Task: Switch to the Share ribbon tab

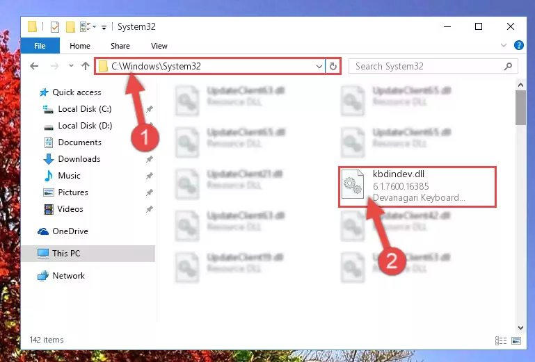Action: [120, 46]
